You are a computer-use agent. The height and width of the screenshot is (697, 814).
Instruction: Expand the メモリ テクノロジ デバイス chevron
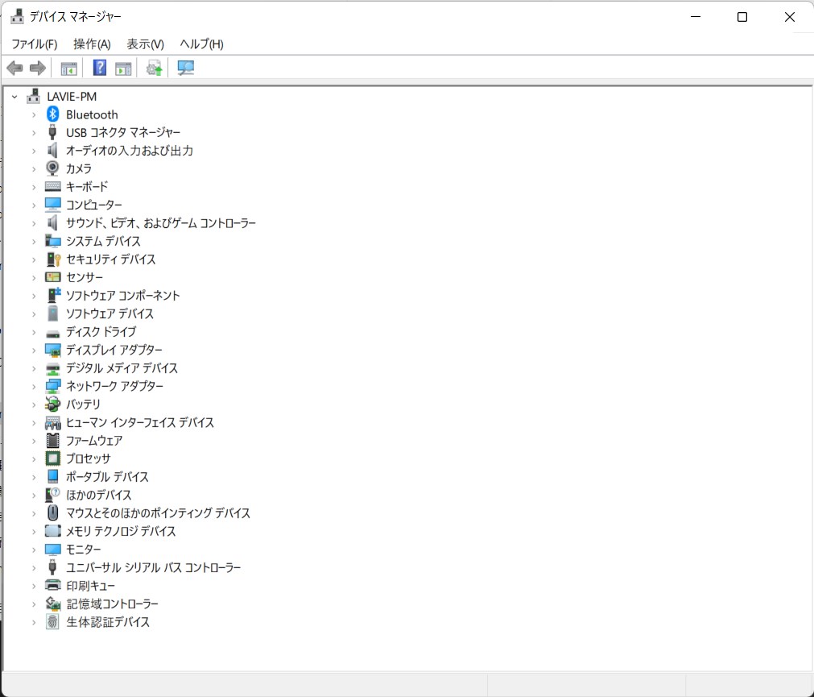click(34, 531)
